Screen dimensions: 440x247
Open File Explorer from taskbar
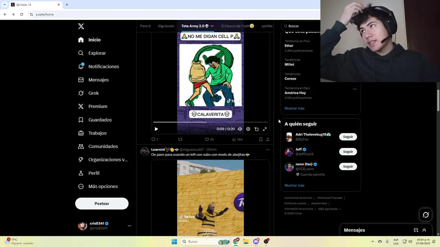tap(246, 242)
